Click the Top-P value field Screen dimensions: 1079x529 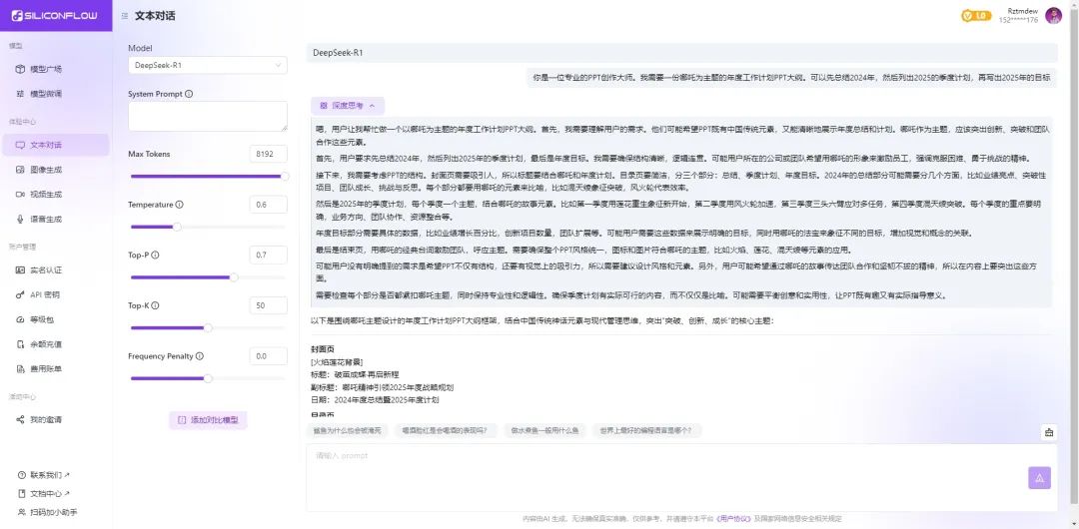tap(269, 256)
